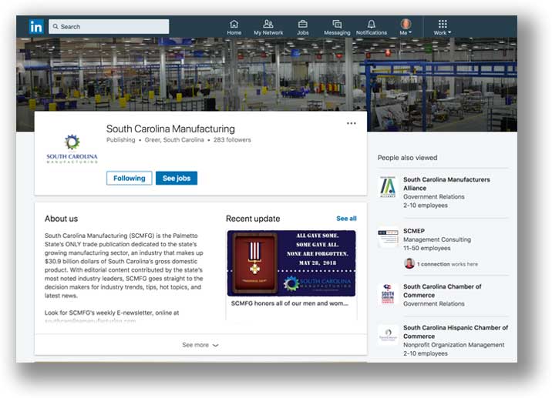This screenshot has height=398, width=552.
Task: Open the three-dot more options menu
Action: pos(352,123)
